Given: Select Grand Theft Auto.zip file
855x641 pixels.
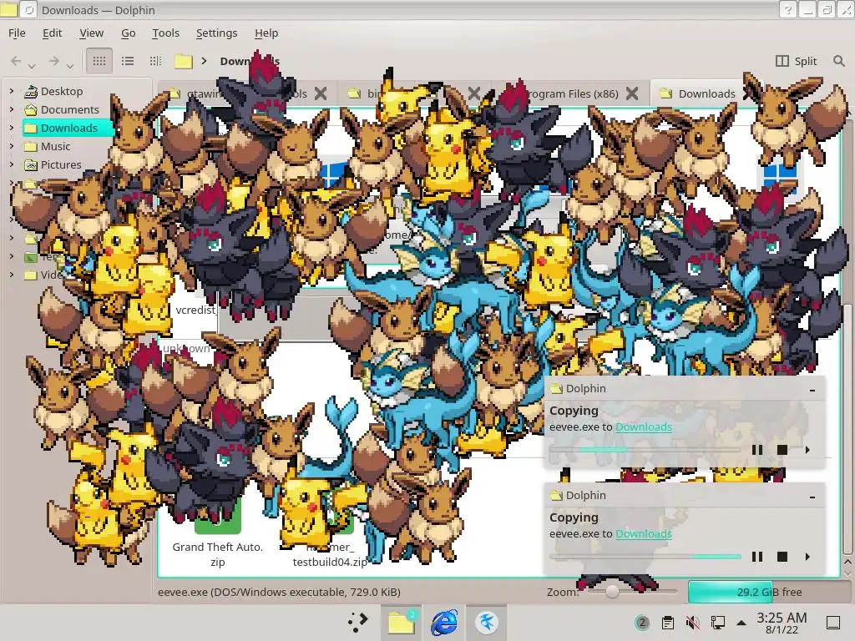Looking at the screenshot, I should click(x=218, y=554).
